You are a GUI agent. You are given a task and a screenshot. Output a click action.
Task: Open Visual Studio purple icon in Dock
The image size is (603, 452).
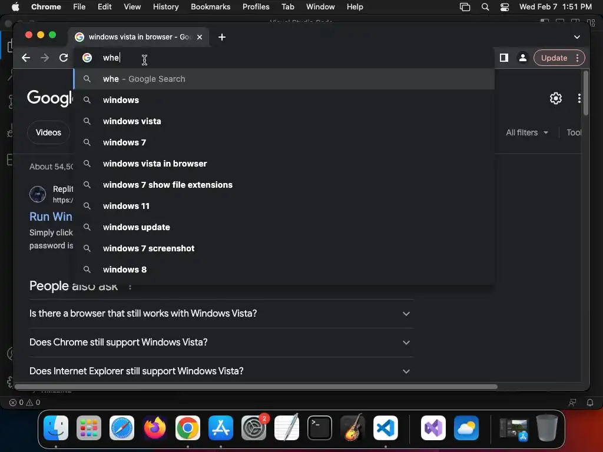click(x=433, y=427)
